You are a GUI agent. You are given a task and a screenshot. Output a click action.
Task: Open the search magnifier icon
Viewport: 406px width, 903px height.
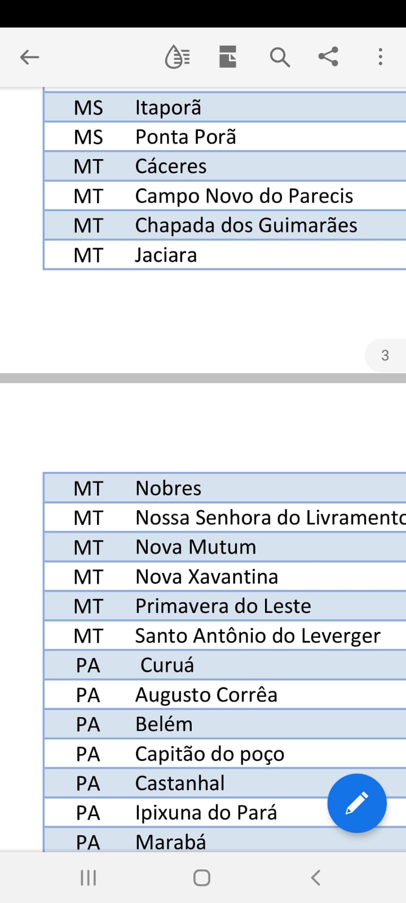[280, 57]
